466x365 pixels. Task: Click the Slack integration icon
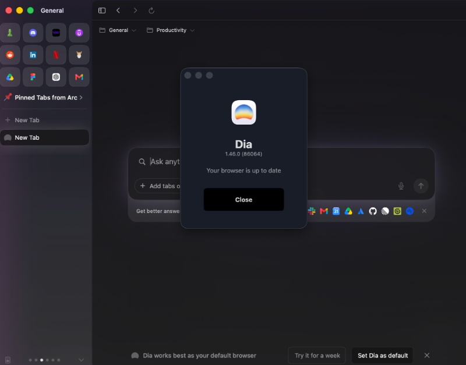(x=312, y=211)
